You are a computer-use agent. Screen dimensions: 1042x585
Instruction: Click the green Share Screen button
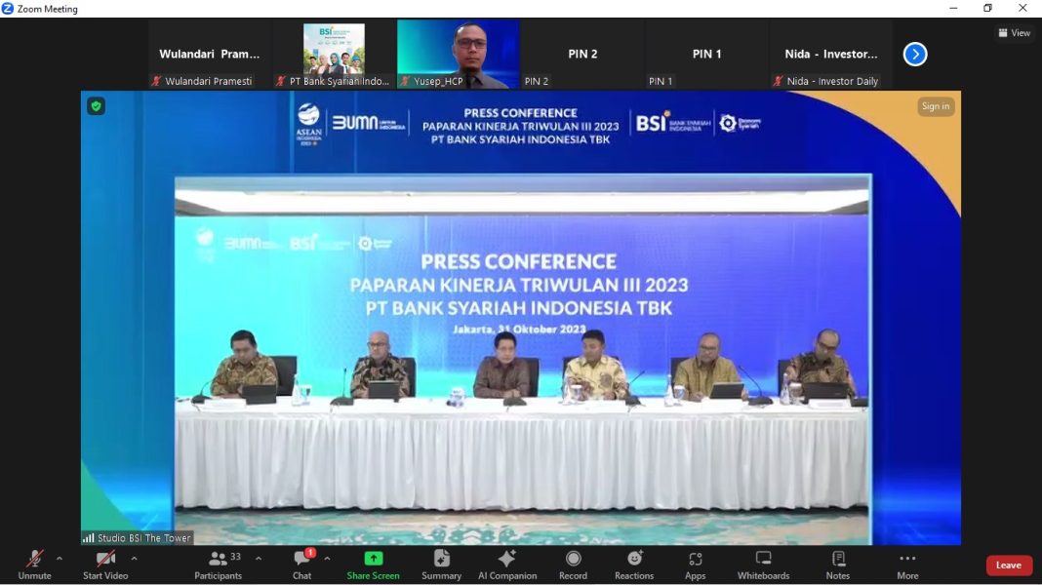coord(373,565)
